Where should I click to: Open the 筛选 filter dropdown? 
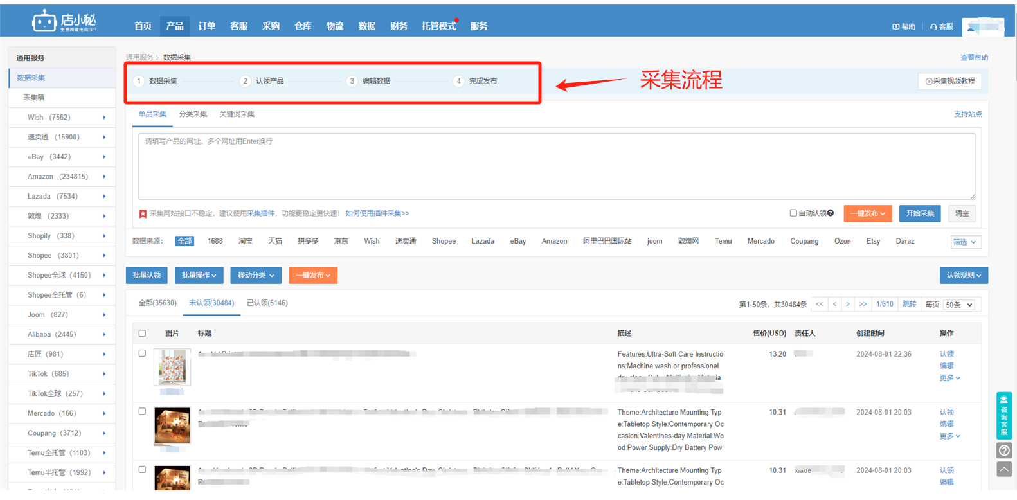(x=966, y=242)
